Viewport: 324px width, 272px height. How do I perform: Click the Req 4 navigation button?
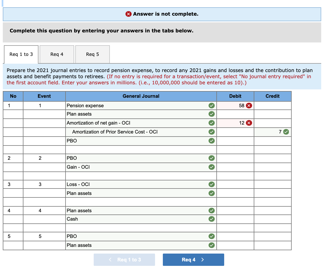click(x=193, y=259)
